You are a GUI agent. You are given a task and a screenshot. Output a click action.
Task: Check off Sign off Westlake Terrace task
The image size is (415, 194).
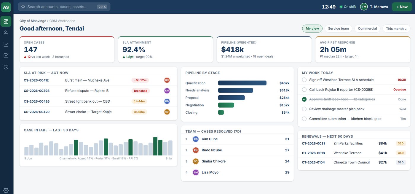click(304, 80)
